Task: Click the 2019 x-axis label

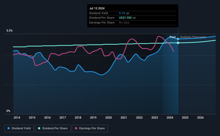Action: pos(93,118)
